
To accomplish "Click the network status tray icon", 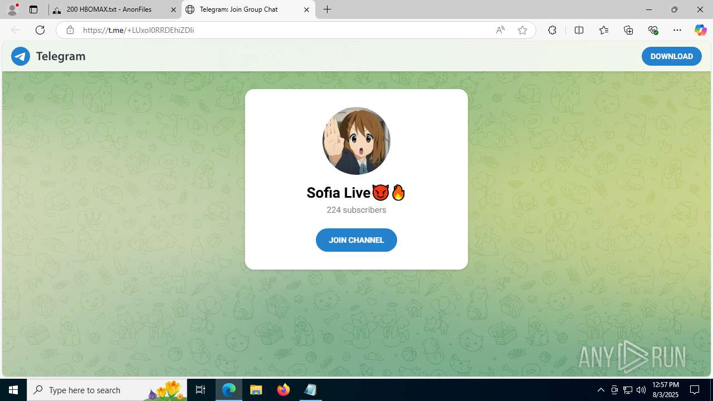I will click(x=628, y=390).
